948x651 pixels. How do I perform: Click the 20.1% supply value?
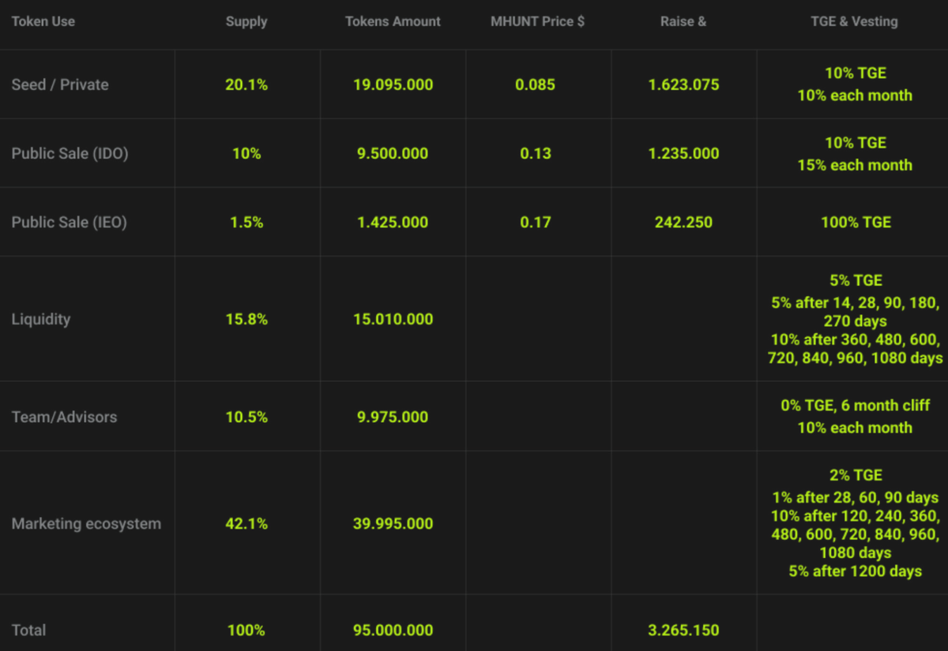(x=246, y=84)
